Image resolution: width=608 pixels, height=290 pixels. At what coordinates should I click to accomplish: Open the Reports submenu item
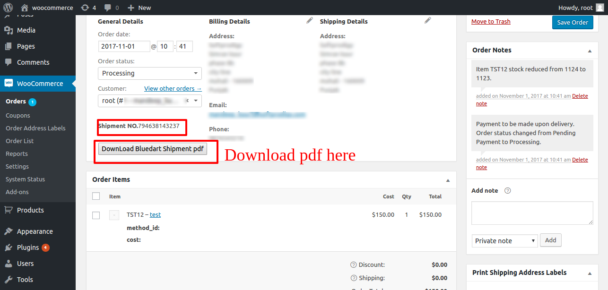17,154
